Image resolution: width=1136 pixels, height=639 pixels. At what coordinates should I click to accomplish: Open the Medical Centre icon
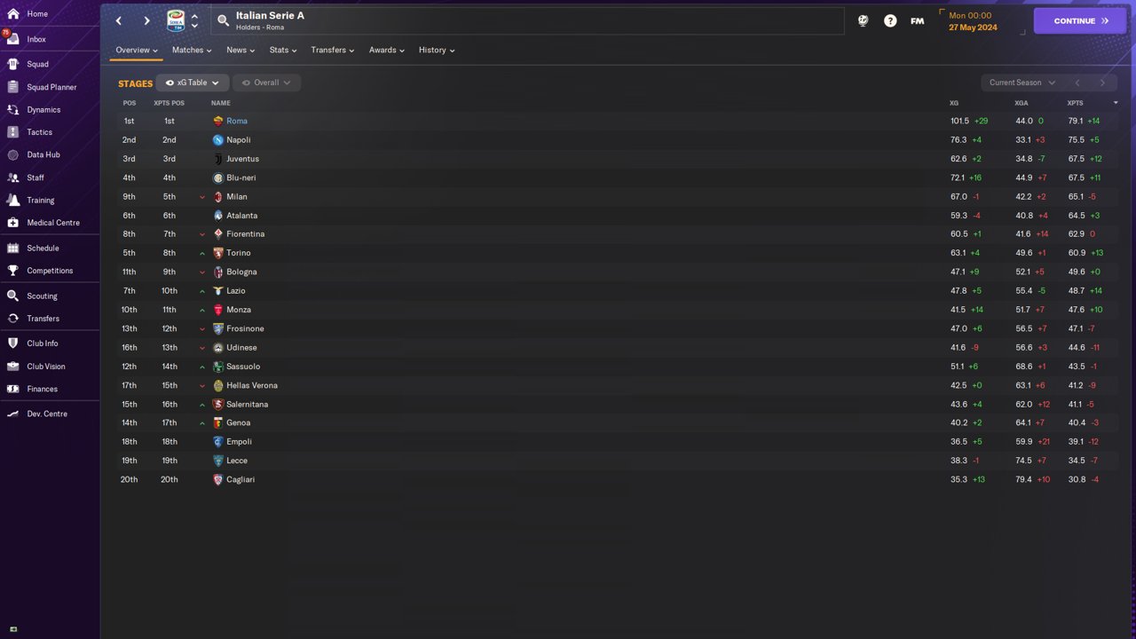tap(12, 223)
